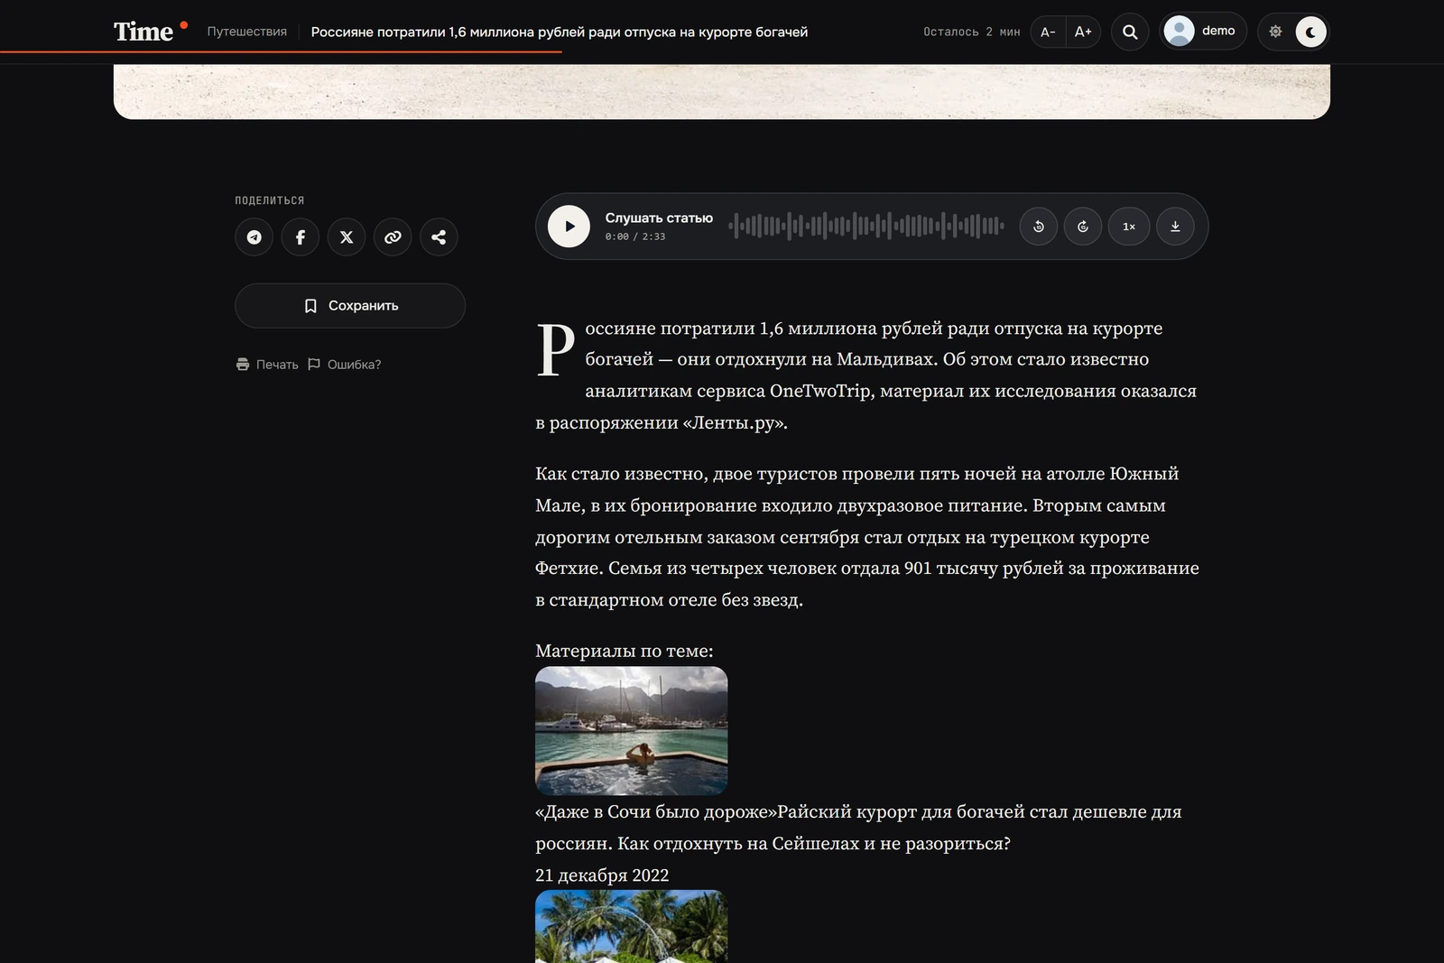Increase font size with A+
The image size is (1444, 963).
pyautogui.click(x=1083, y=32)
